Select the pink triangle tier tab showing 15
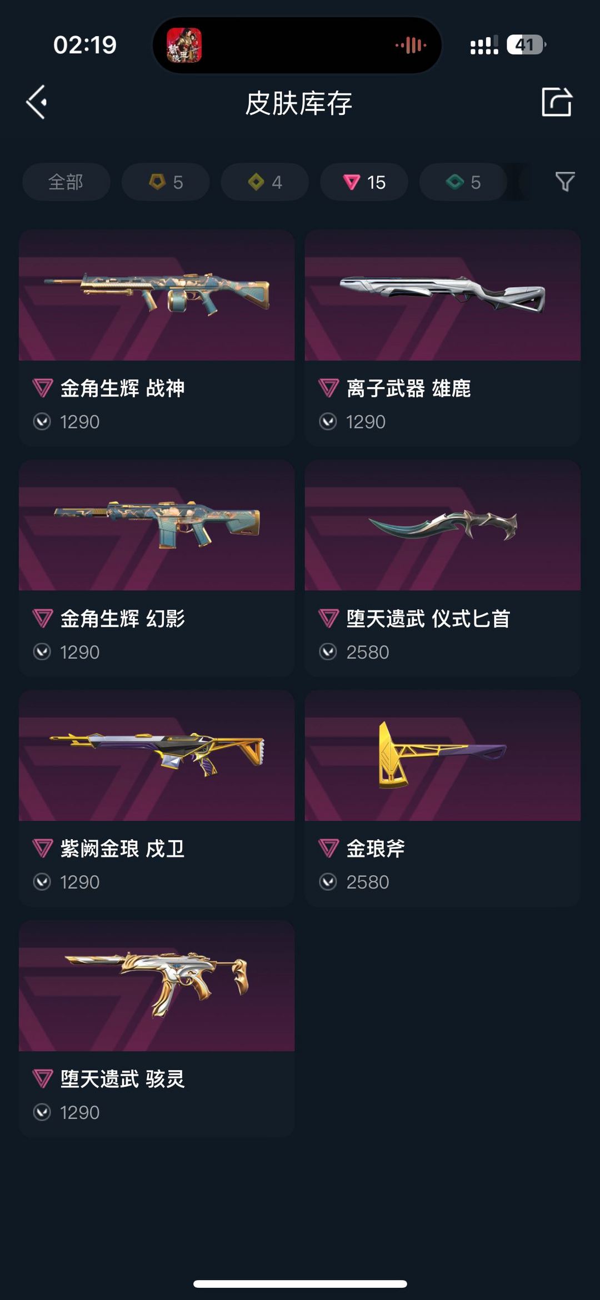 point(364,182)
